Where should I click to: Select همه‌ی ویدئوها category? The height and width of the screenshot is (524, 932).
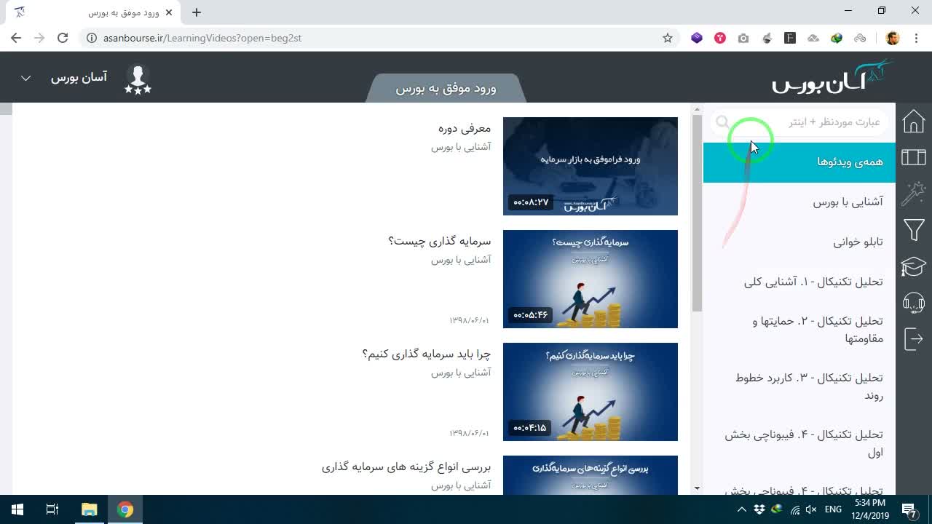799,162
